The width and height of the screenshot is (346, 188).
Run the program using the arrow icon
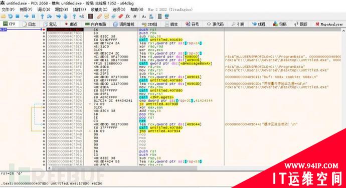[26, 16]
